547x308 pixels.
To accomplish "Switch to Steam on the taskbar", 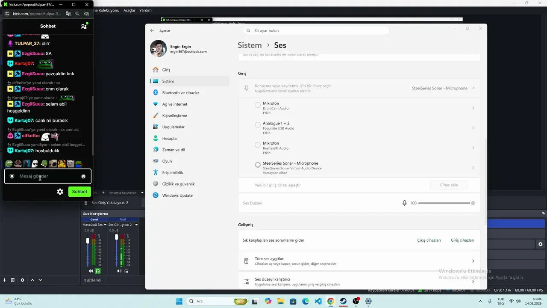I will click(x=343, y=301).
